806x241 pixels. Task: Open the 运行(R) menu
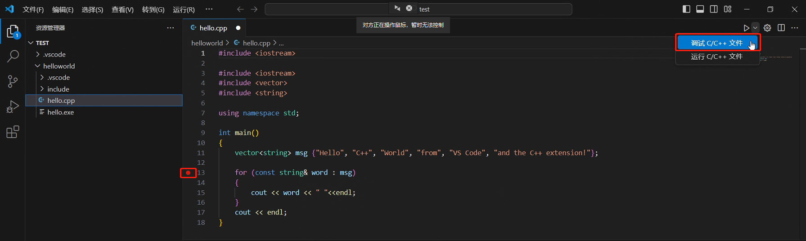coord(184,9)
